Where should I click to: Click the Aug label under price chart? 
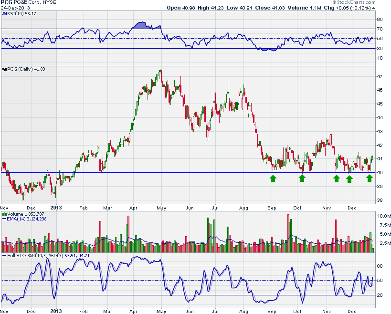(243, 208)
